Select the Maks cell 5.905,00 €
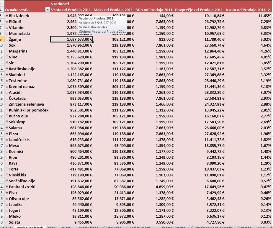This screenshot has height=228, width=273. pos(114,222)
